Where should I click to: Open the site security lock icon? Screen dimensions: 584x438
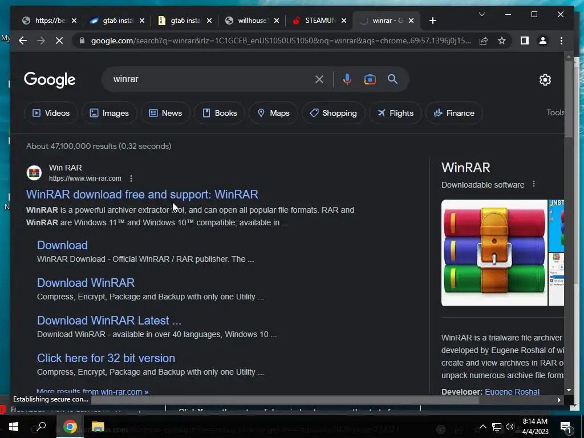click(82, 40)
